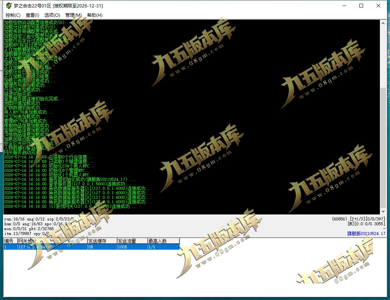390x300 pixels.
Task: Click the [M][0:0:0/0.3055] status text
Action: pos(366,224)
